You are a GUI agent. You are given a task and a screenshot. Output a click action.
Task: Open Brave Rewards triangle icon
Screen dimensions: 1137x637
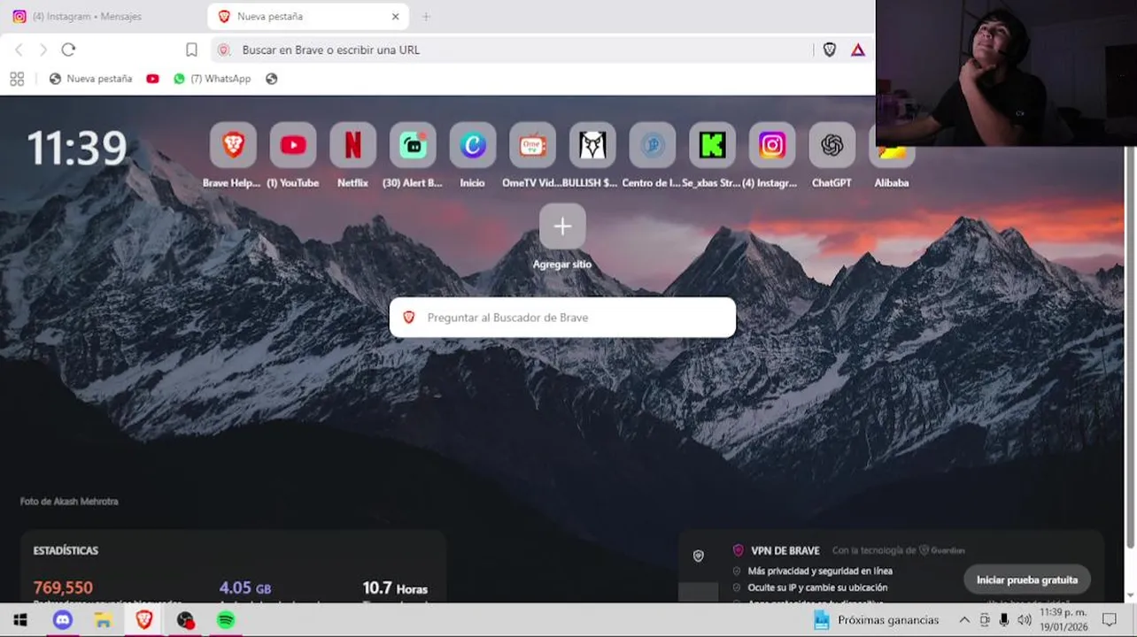coord(858,50)
